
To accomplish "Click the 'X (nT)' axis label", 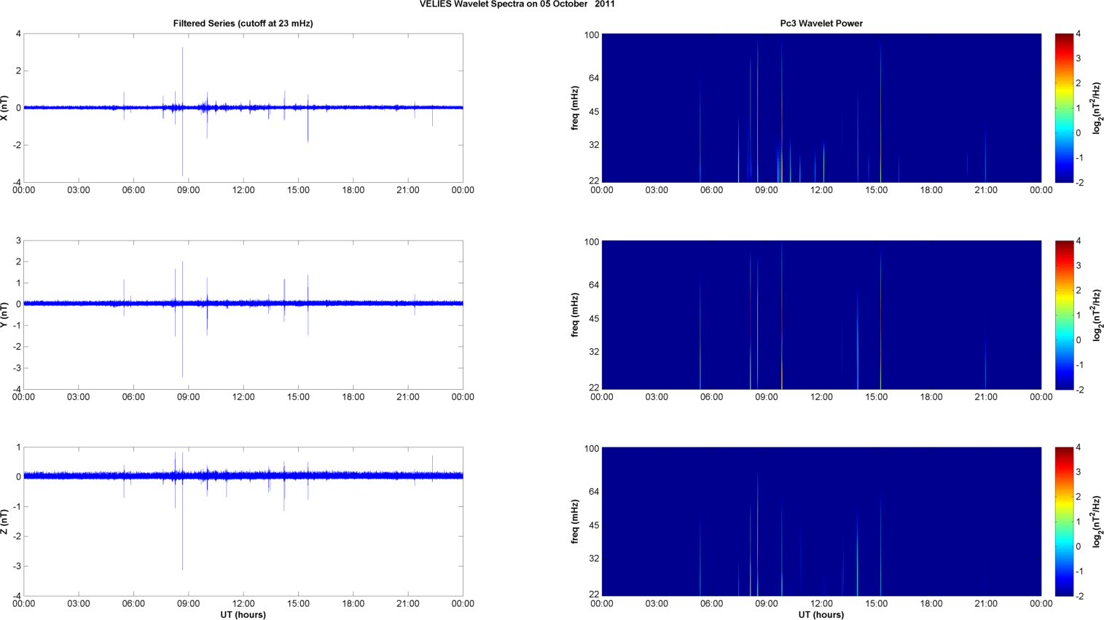I will point(5,108).
